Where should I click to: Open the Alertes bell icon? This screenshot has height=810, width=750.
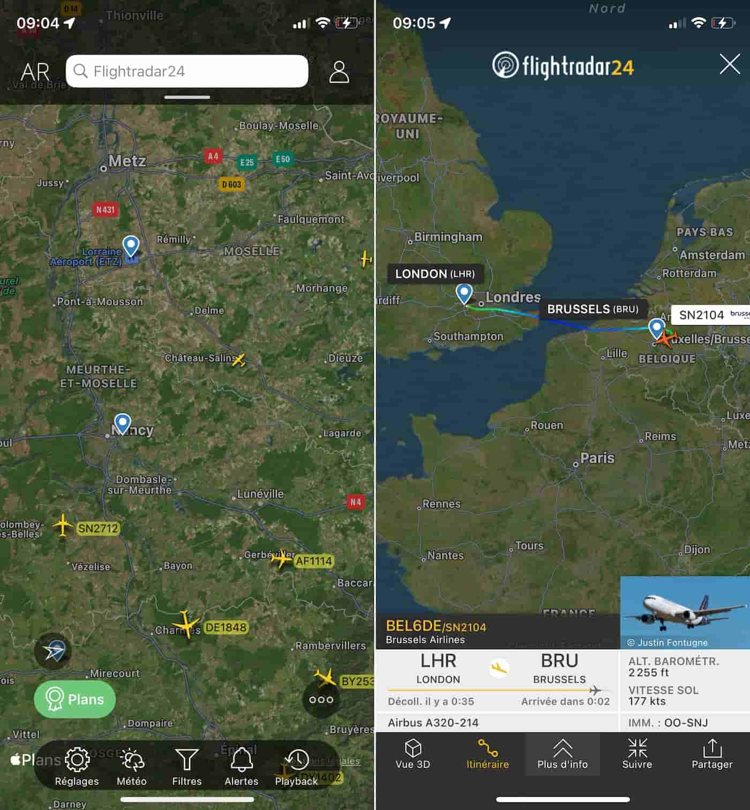pos(242,767)
